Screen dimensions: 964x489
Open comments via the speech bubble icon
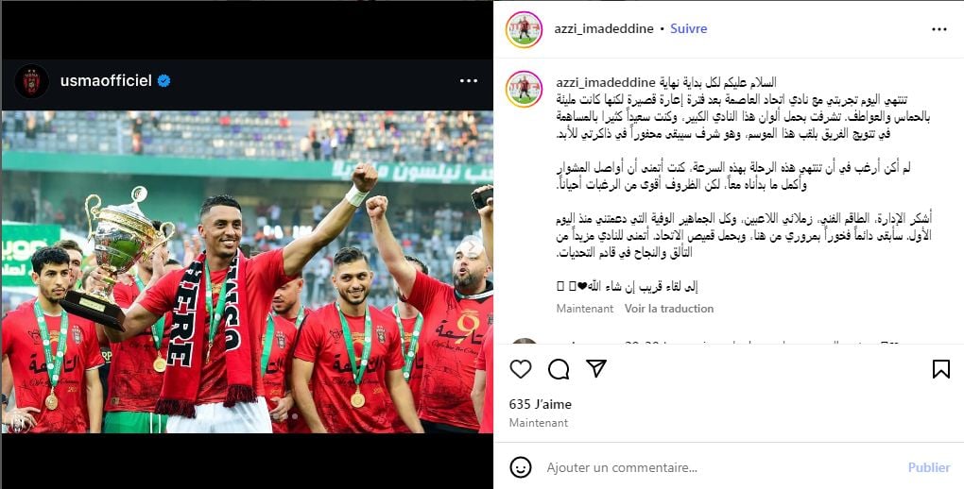click(559, 368)
